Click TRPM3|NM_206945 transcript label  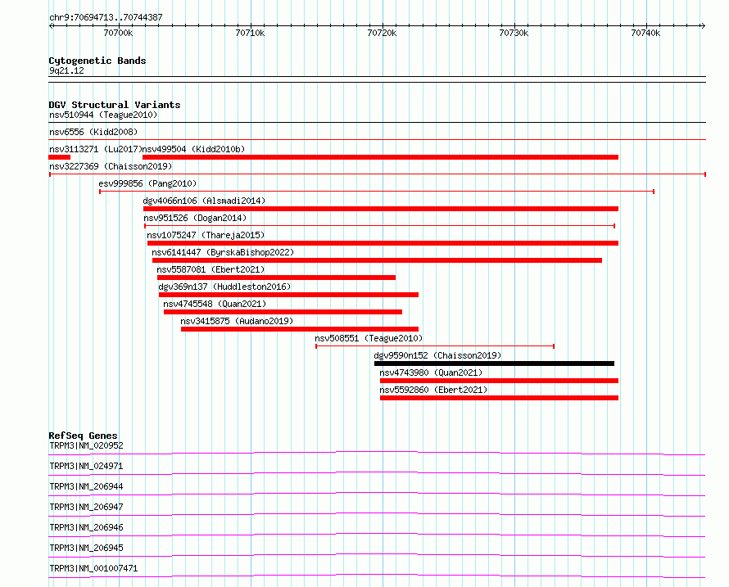point(86,548)
